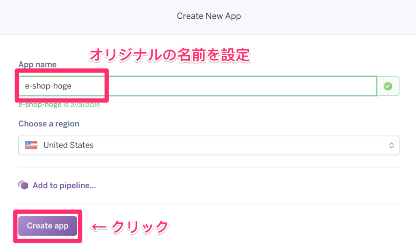This screenshot has height=248, width=416.
Task: Click the Create New App header title
Action: [208, 16]
